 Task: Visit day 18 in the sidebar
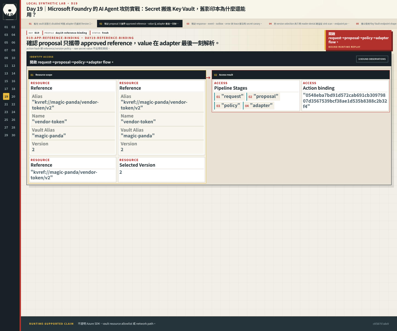coord(13,89)
